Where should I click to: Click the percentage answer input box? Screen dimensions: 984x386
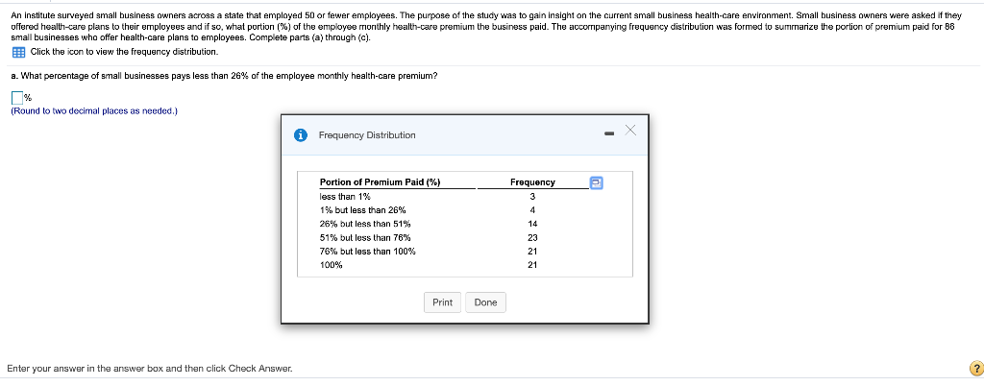tap(17, 97)
